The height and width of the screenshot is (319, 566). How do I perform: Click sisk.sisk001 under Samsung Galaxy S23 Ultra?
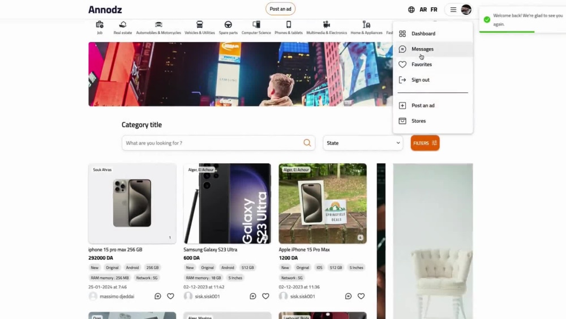207,296
